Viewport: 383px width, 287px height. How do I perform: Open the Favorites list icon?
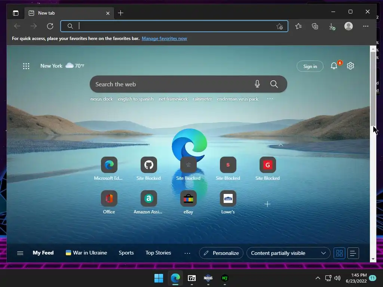tap(298, 26)
